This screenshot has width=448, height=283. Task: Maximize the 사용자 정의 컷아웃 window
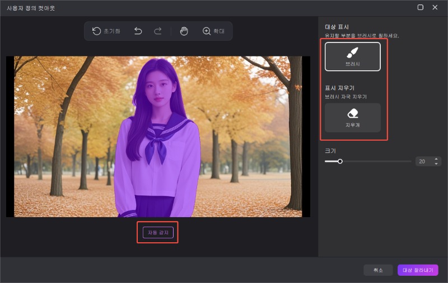[421, 8]
